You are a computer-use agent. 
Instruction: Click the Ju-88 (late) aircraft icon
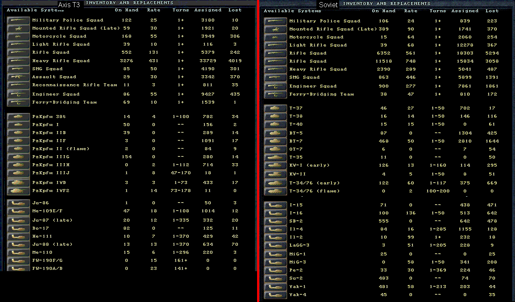(x=19, y=244)
